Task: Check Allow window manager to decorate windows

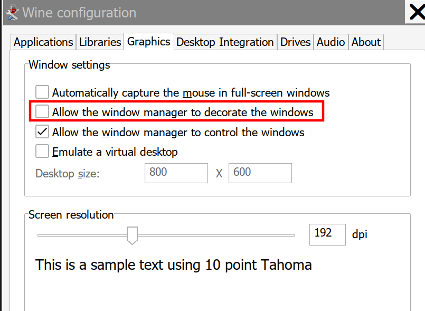Action: coord(42,111)
